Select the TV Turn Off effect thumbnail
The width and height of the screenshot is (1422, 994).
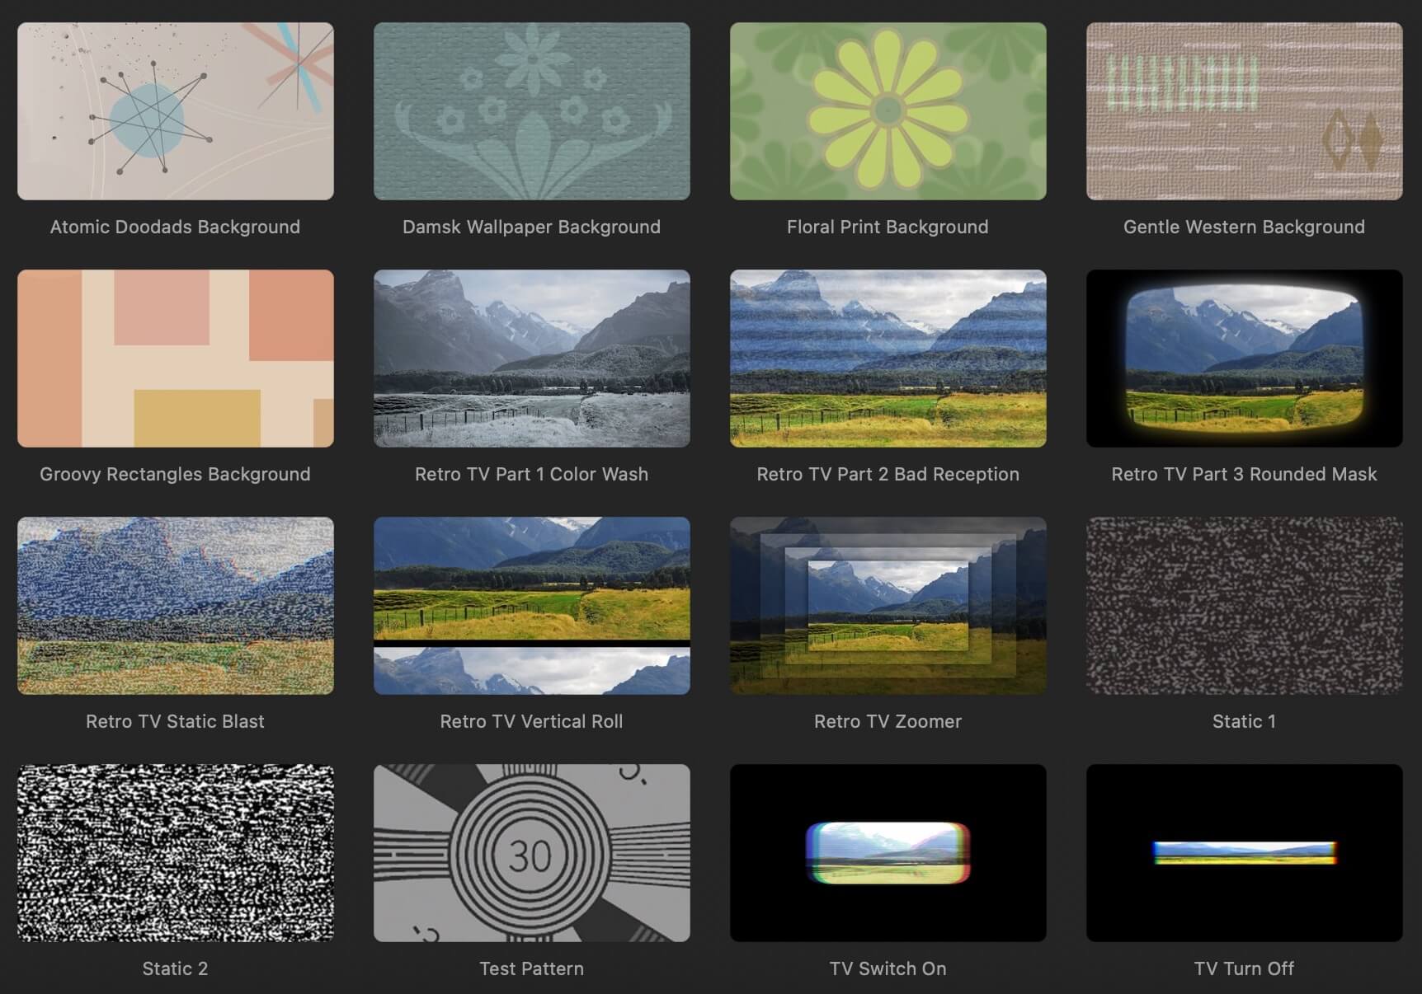(1244, 853)
